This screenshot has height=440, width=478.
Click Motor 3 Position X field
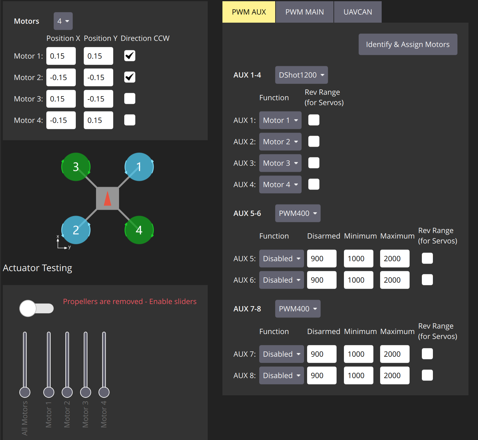click(x=61, y=99)
